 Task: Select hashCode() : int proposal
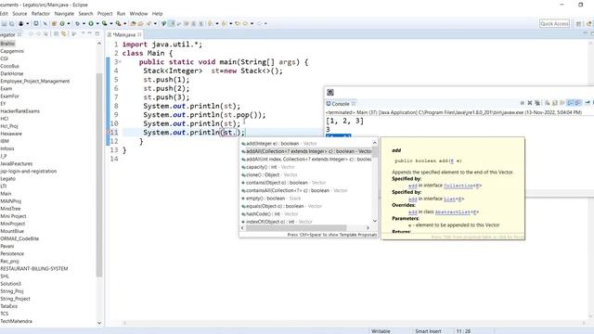point(306,214)
